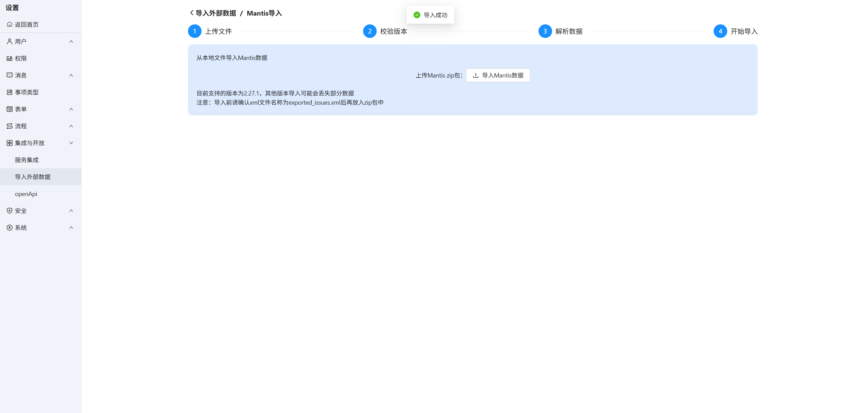Select 服务集成 submenu item
Viewport: 861px width, 413px height.
tap(41, 160)
